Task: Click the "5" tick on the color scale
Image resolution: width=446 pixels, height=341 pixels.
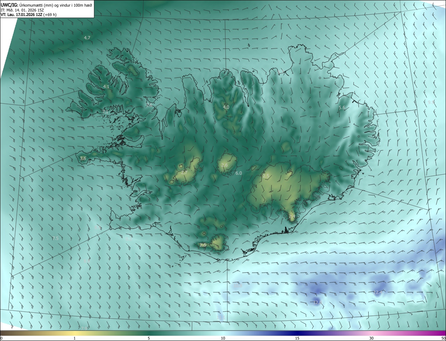Action: [149, 338]
